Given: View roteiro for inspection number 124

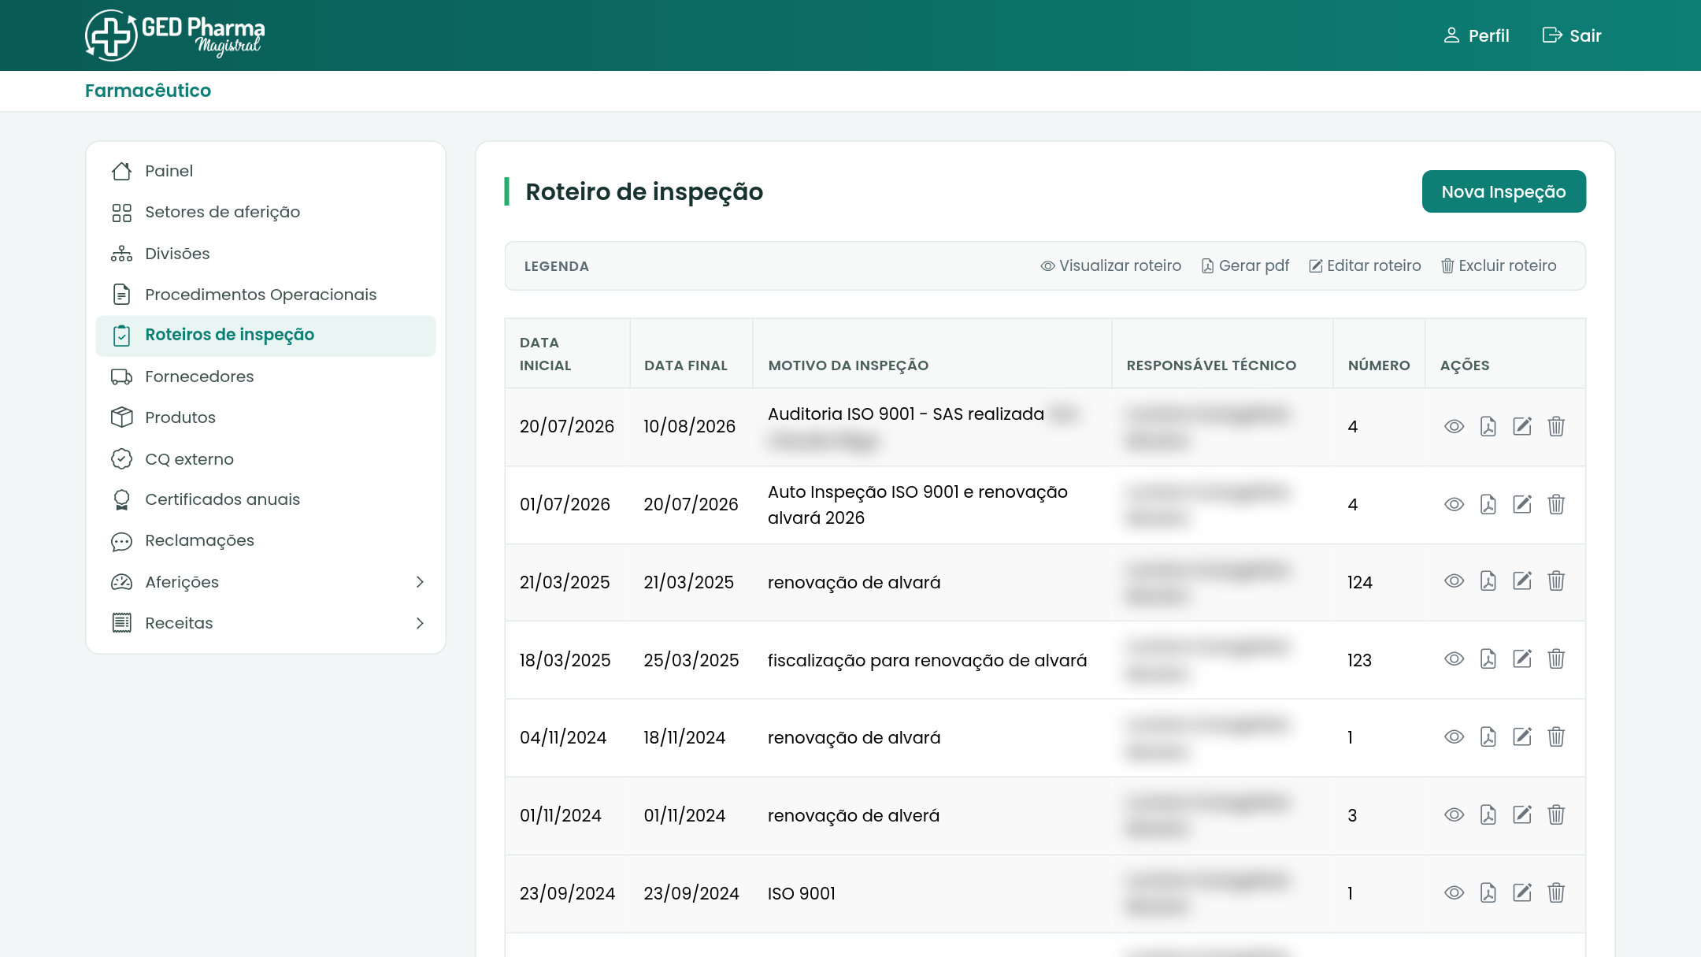Looking at the screenshot, I should [1454, 581].
